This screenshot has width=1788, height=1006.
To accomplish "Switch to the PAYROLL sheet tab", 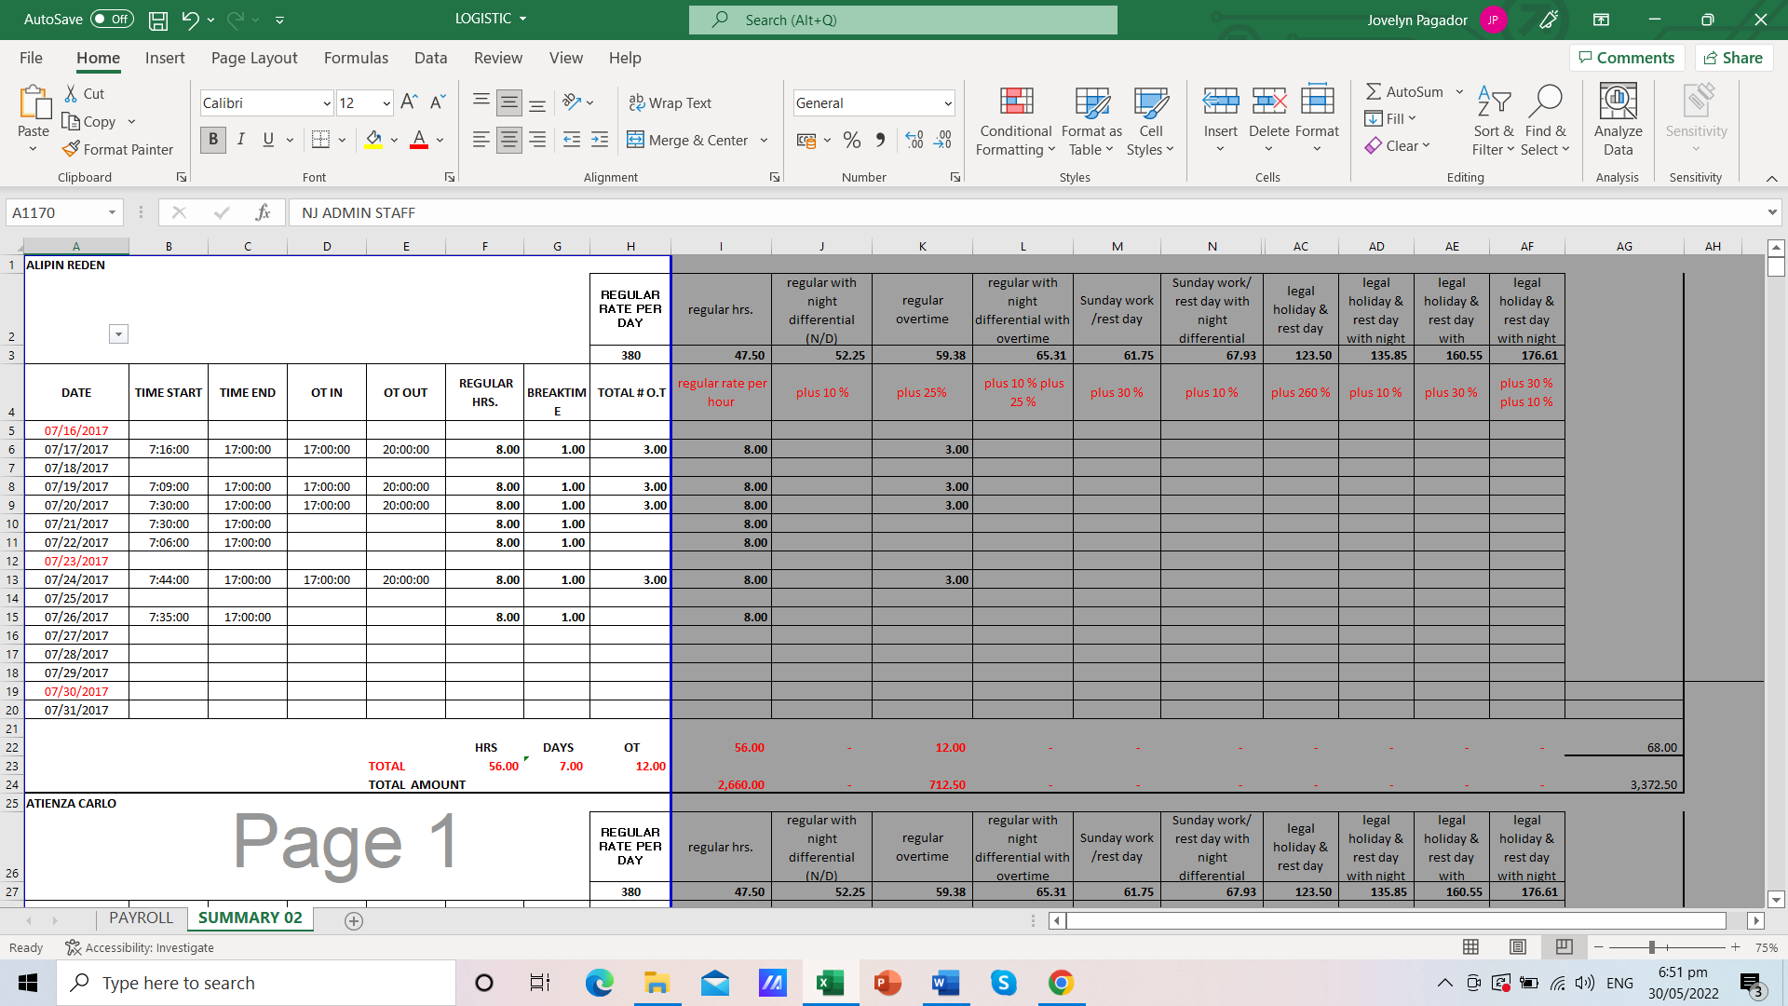I will pos(141,918).
